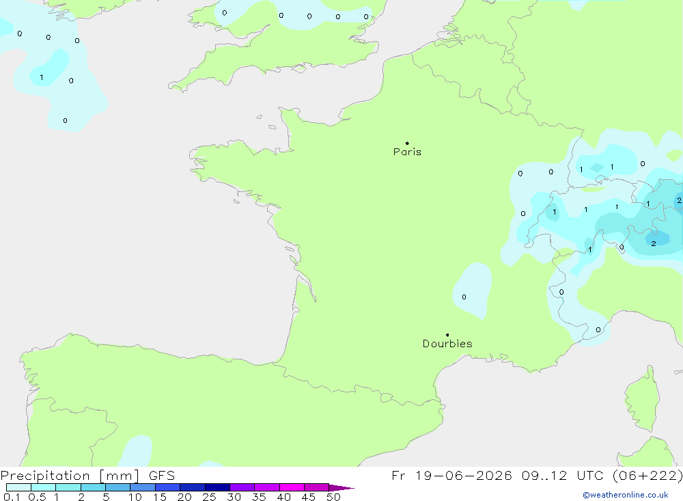This screenshot has width=683, height=501.
Task: Click the legend swatch above the 10 label
Action: coord(143,487)
